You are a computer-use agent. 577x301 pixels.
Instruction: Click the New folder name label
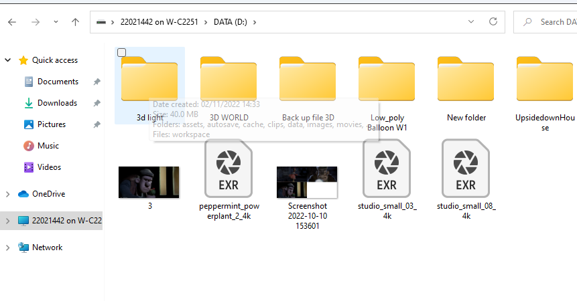[466, 118]
